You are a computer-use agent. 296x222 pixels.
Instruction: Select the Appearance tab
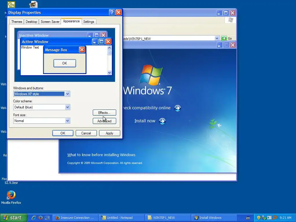pos(71,21)
